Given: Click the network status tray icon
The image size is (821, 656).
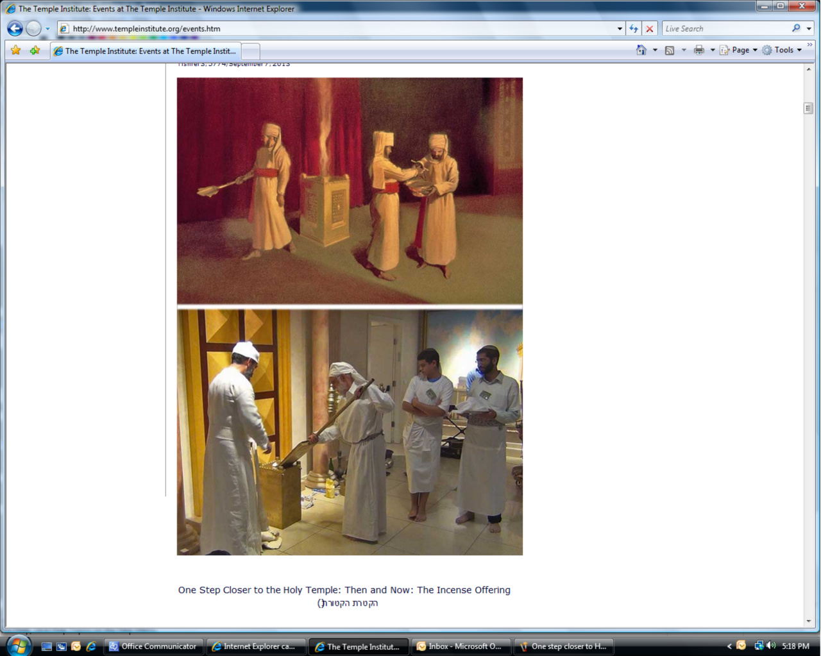Looking at the screenshot, I should tap(759, 646).
